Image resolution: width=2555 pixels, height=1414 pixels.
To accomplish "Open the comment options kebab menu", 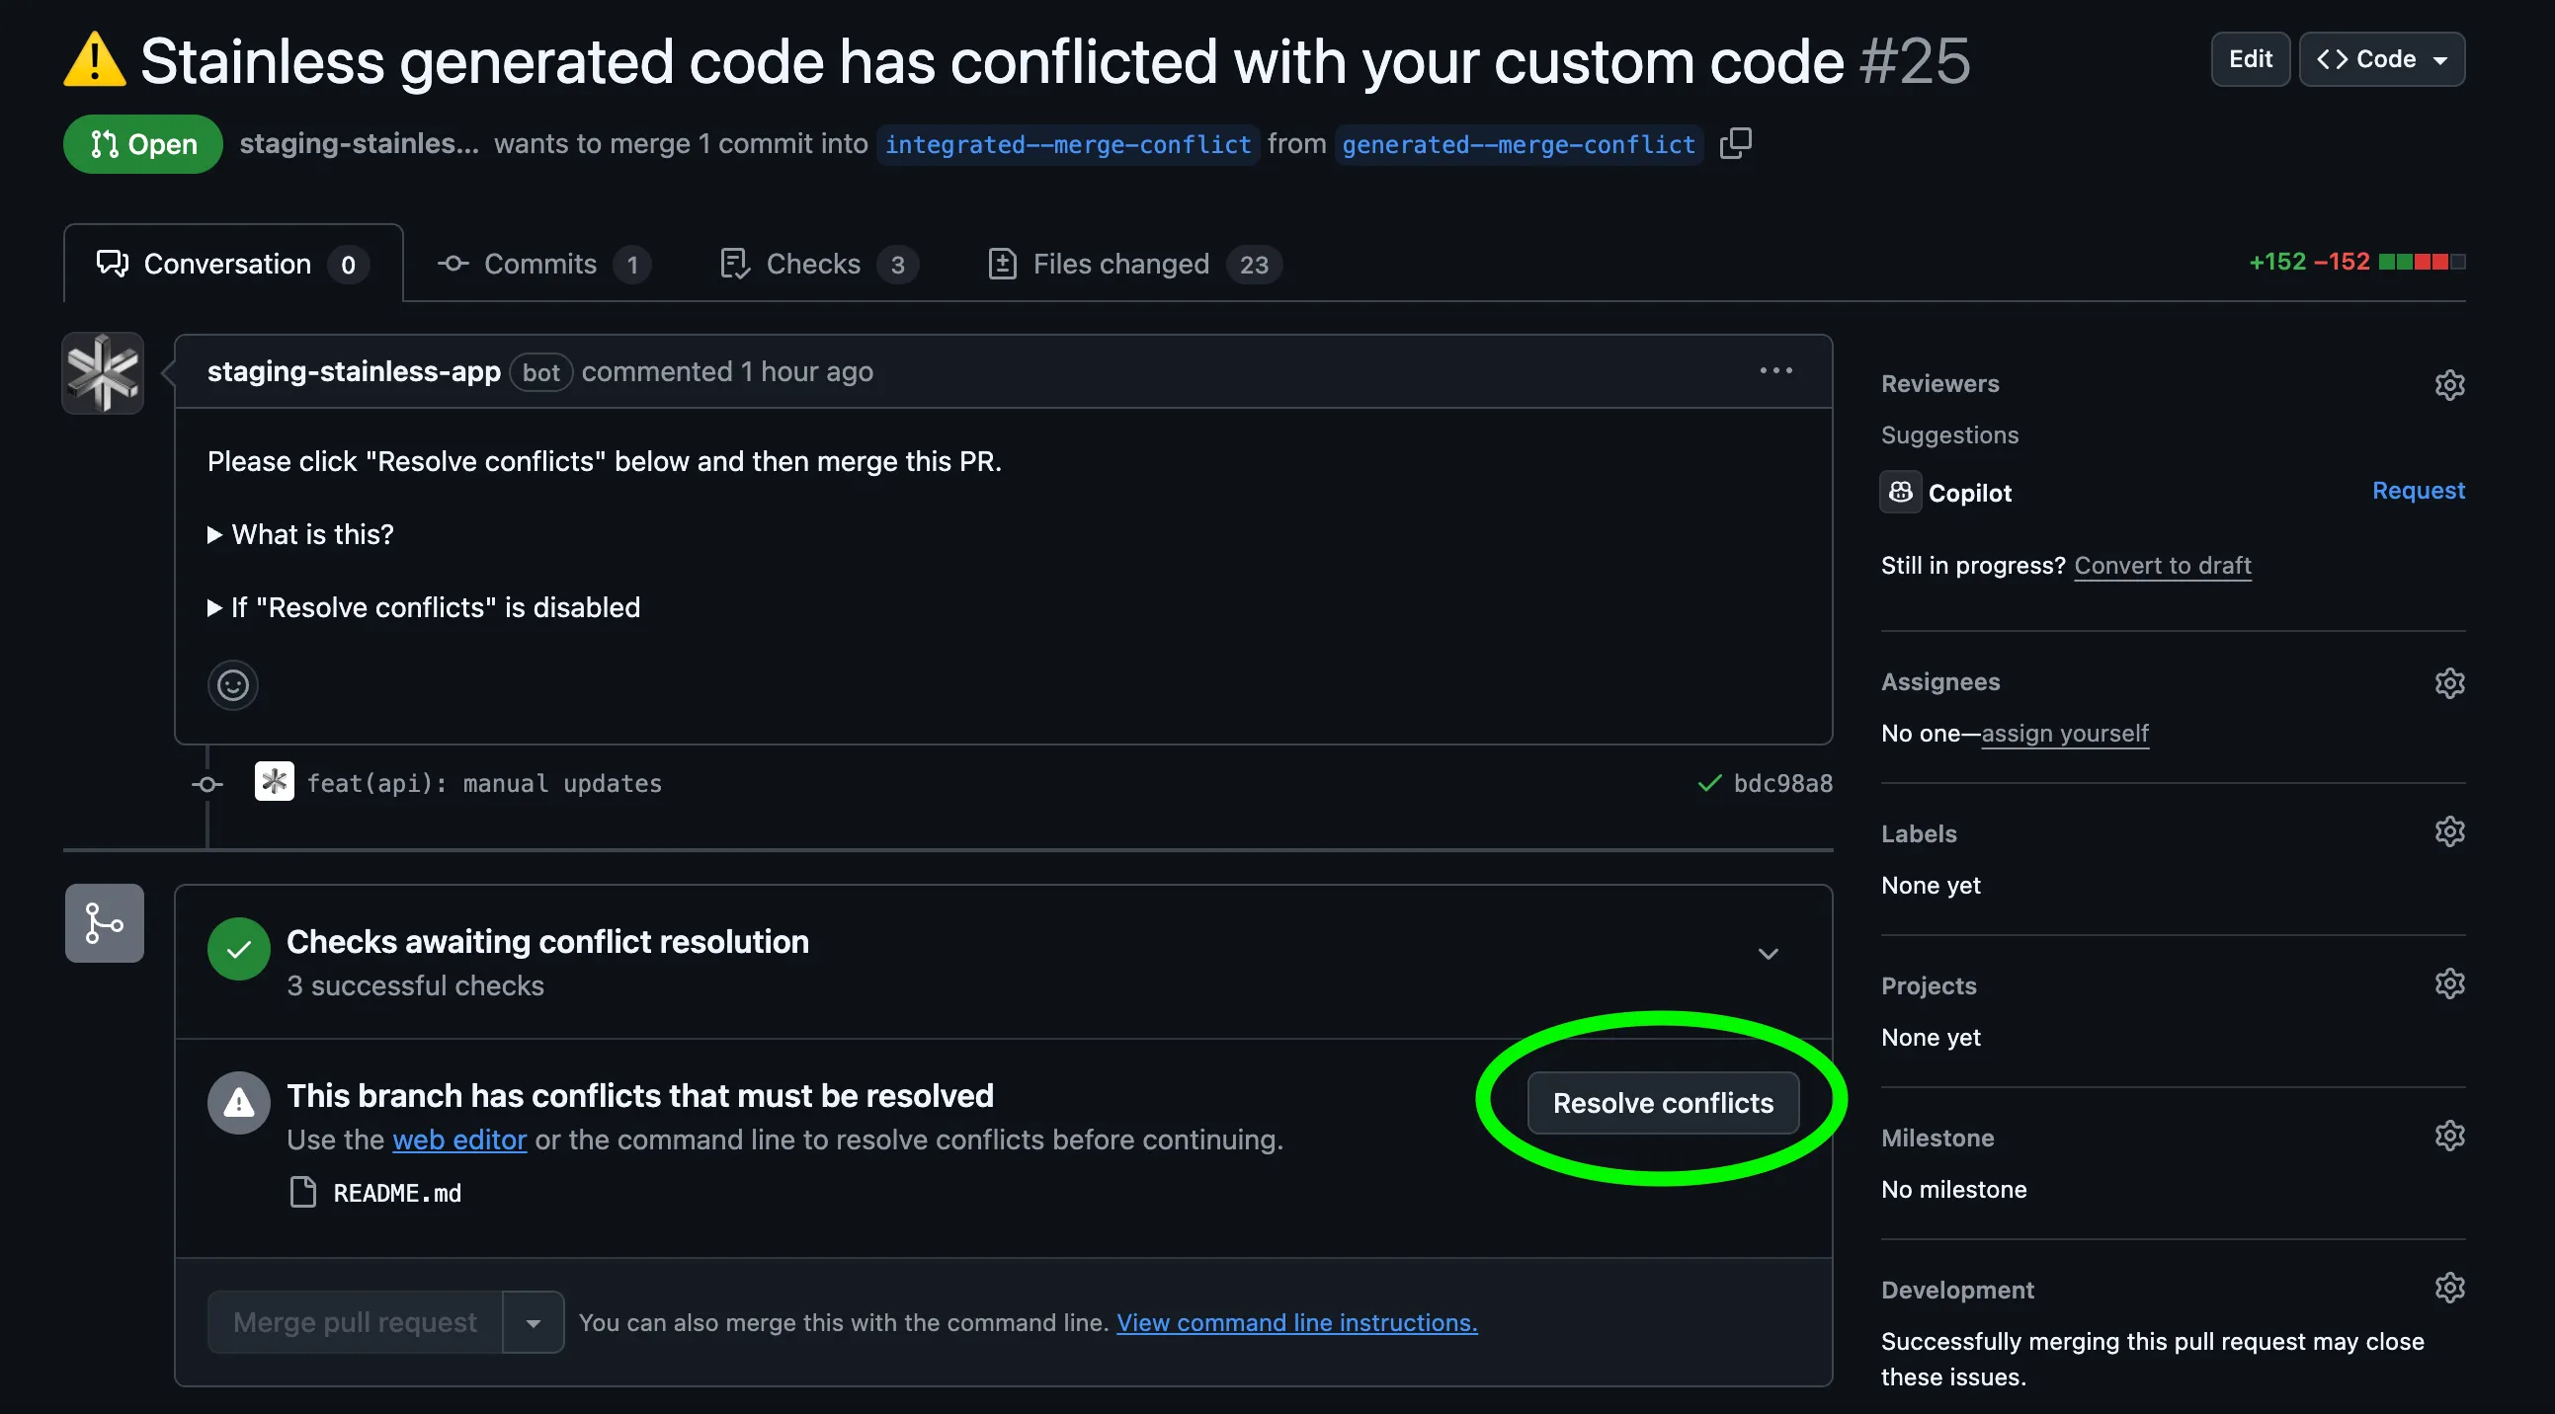I will (1775, 371).
